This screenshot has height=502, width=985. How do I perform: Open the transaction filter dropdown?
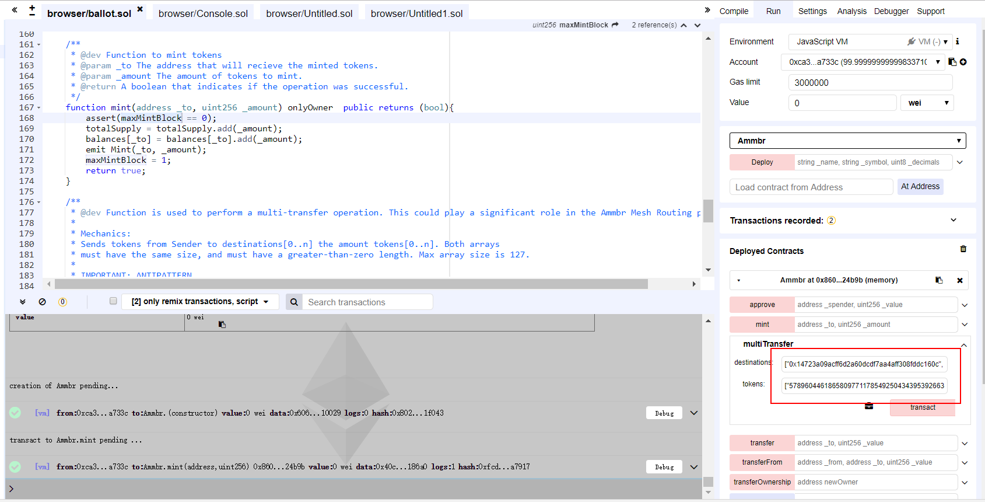(x=200, y=302)
